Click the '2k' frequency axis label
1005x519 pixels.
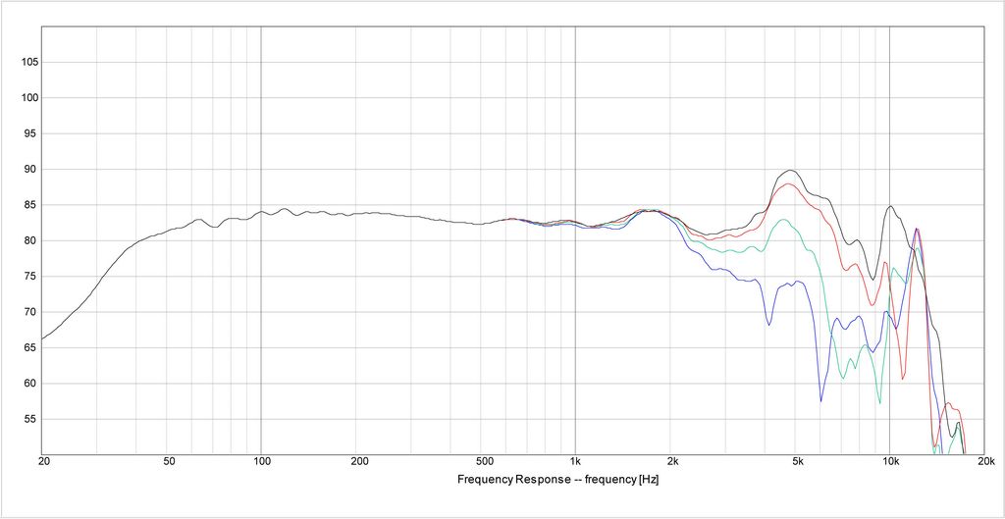tap(672, 461)
